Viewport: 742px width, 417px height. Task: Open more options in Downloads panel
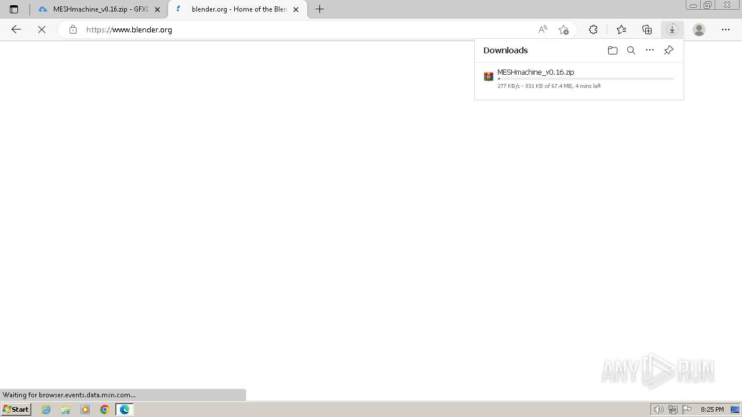(650, 50)
